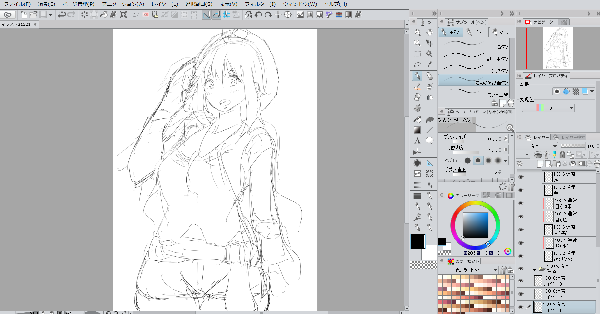The height and width of the screenshot is (314, 600).
Task: Click the black main color swatch
Action: (418, 241)
